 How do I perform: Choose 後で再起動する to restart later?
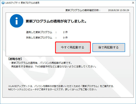[109, 47]
